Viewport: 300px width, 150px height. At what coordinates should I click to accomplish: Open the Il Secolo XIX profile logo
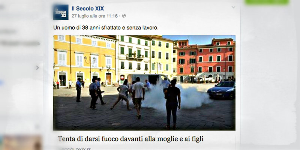click(x=61, y=12)
